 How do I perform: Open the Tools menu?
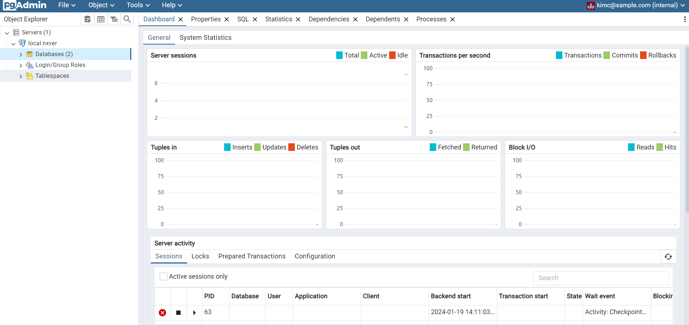pyautogui.click(x=138, y=5)
